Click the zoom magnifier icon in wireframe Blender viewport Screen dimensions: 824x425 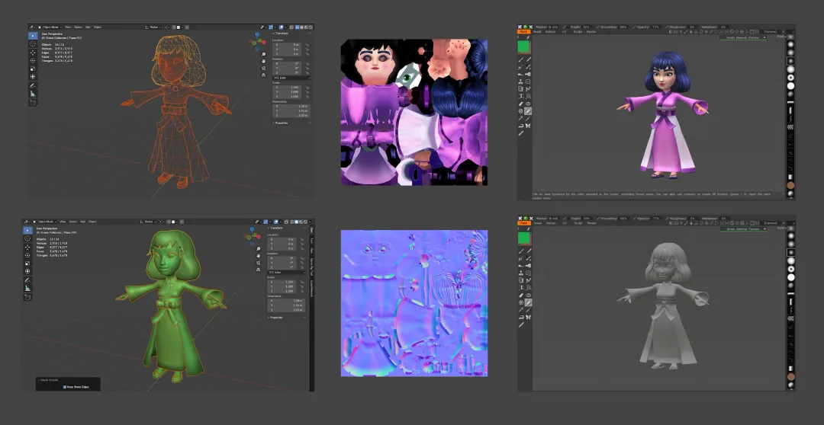pyautogui.click(x=263, y=54)
